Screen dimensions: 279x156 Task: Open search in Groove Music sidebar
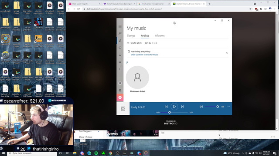(x=120, y=33)
